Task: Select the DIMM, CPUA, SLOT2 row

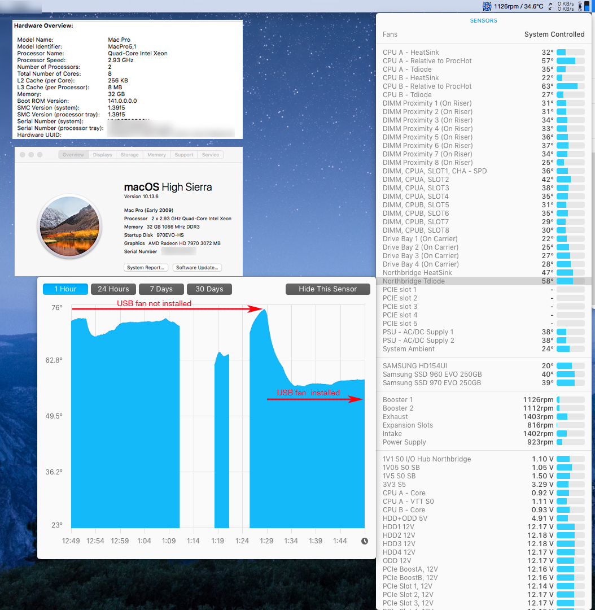Action: tap(483, 180)
